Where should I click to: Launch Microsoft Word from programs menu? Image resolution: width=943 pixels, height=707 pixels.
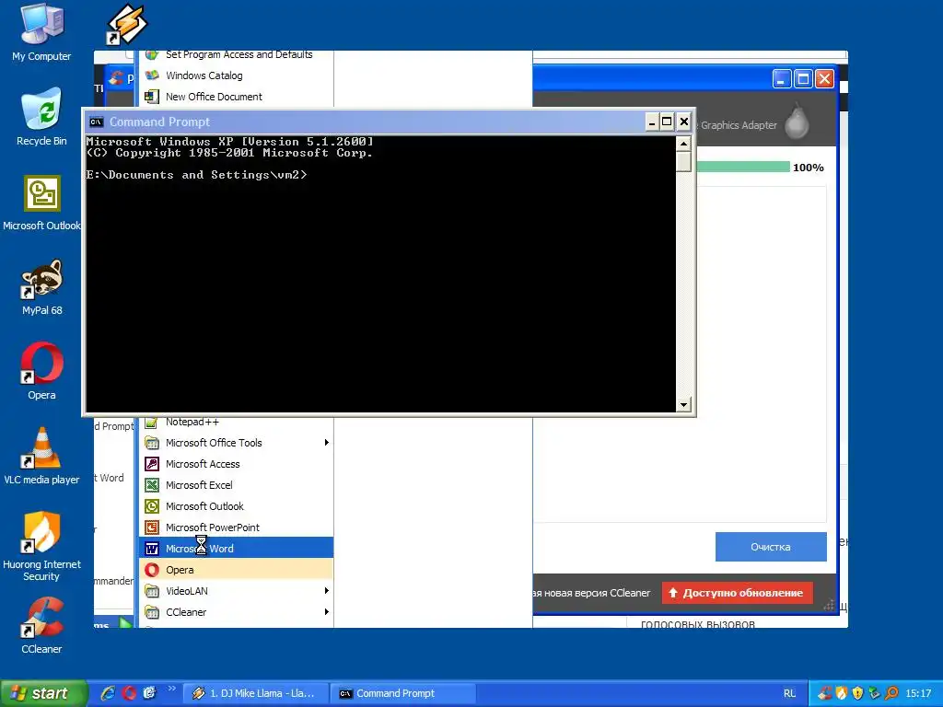click(x=237, y=549)
